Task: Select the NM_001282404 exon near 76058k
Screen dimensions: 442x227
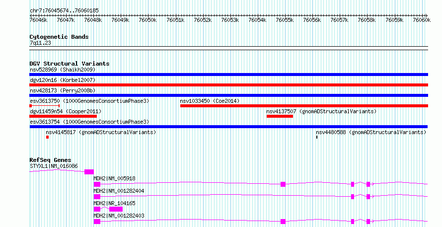Action: [x=368, y=197]
